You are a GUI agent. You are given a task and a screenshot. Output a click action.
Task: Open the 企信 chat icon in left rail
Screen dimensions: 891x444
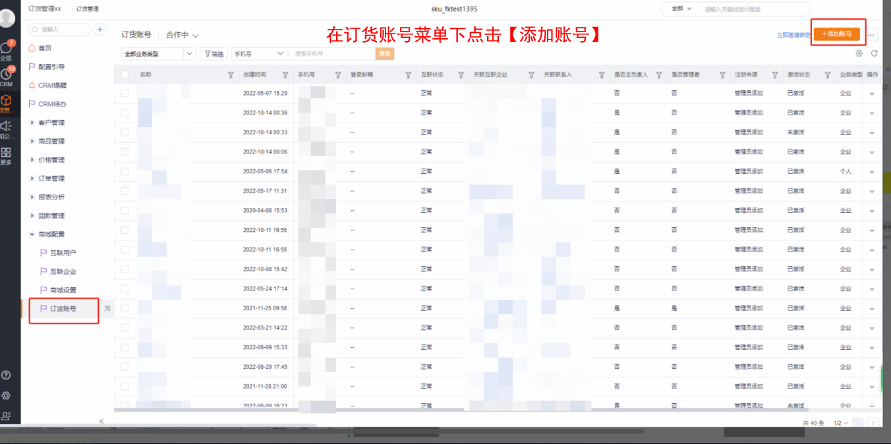tap(7, 47)
